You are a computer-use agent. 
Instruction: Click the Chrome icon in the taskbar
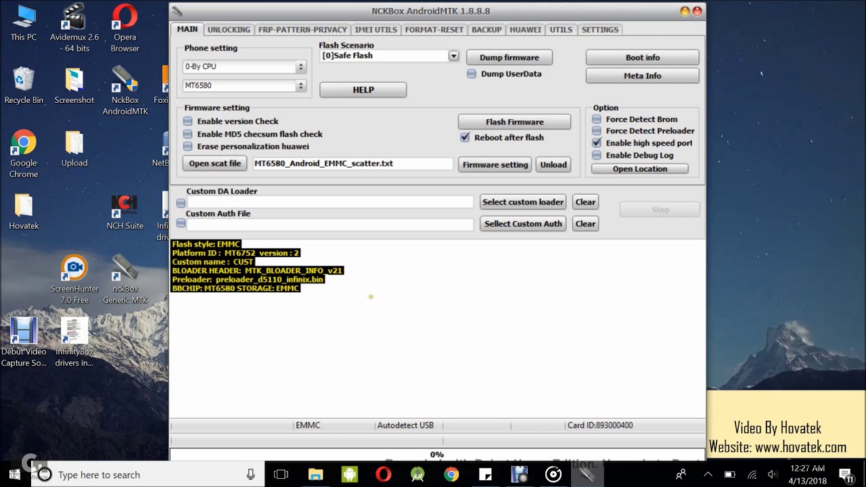pos(451,475)
